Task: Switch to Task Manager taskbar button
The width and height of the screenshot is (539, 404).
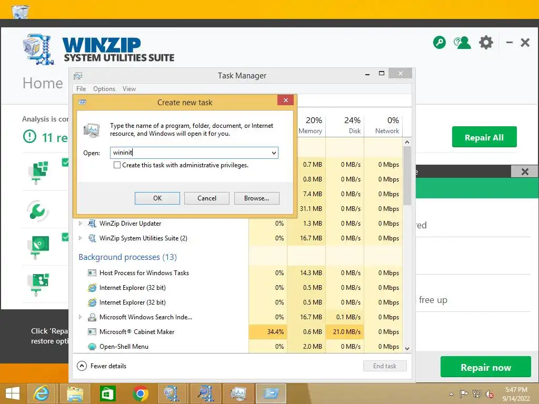Action: 238,393
